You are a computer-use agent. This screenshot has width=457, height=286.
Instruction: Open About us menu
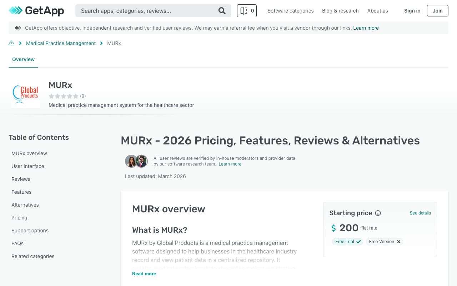(x=377, y=11)
